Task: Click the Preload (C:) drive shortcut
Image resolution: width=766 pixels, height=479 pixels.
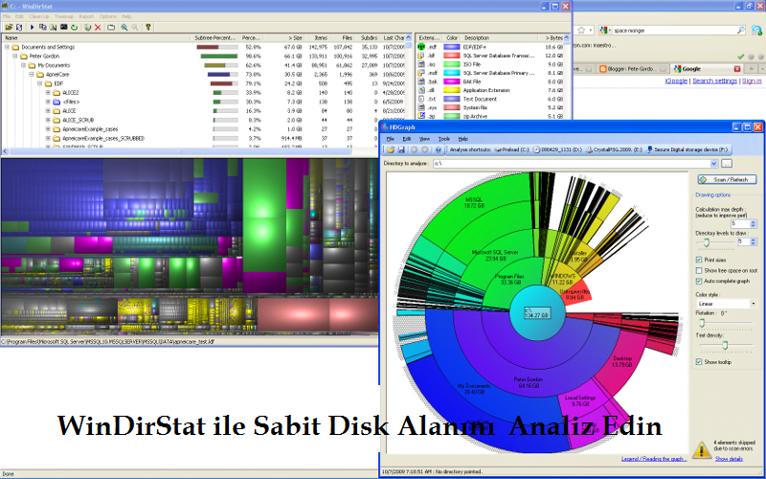Action: pos(511,149)
